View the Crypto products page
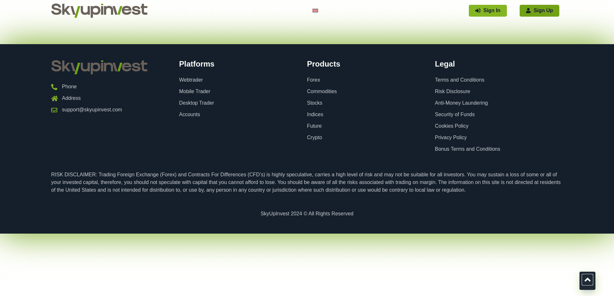 [x=314, y=137]
